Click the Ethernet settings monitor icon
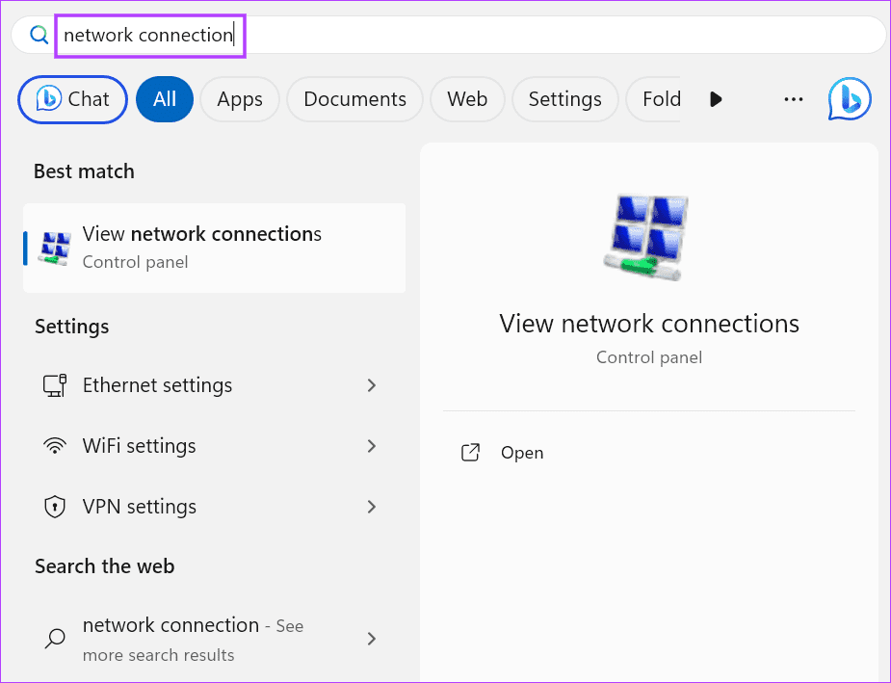Screen dimensions: 891x683 click(x=55, y=385)
